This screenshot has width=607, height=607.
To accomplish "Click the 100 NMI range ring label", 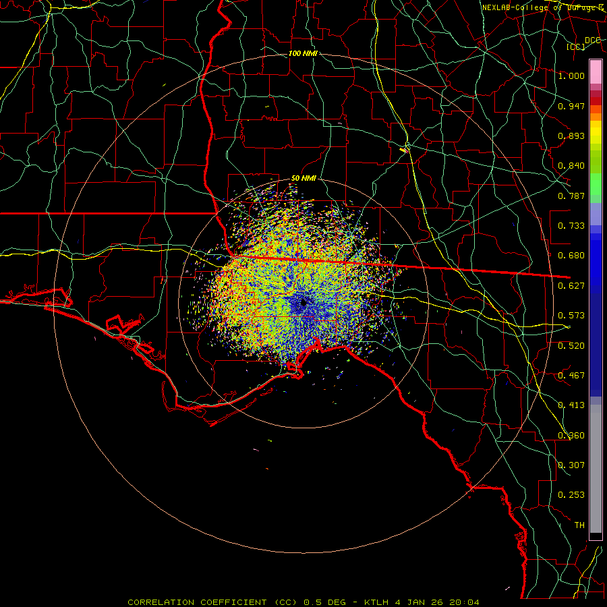I will (x=303, y=53).
